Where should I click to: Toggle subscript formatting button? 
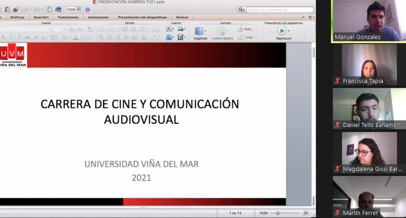(44, 37)
